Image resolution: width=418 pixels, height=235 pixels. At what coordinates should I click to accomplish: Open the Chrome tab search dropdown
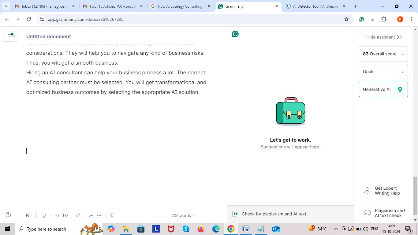coord(6,6)
